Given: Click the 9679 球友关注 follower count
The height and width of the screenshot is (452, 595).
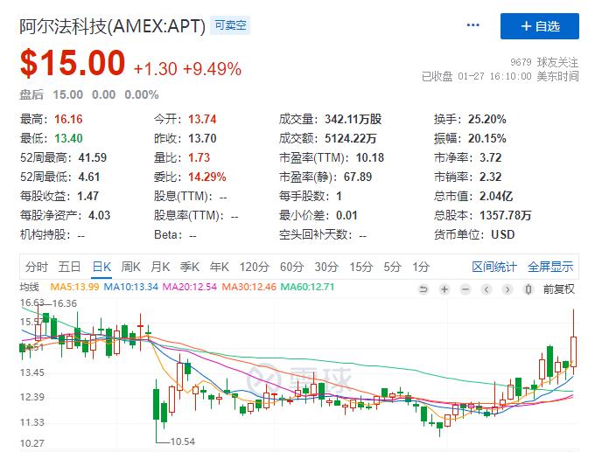Looking at the screenshot, I should (x=544, y=62).
